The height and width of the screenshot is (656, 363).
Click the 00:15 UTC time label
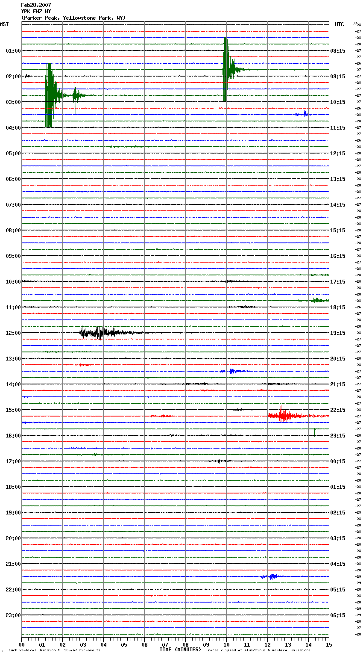click(x=338, y=461)
